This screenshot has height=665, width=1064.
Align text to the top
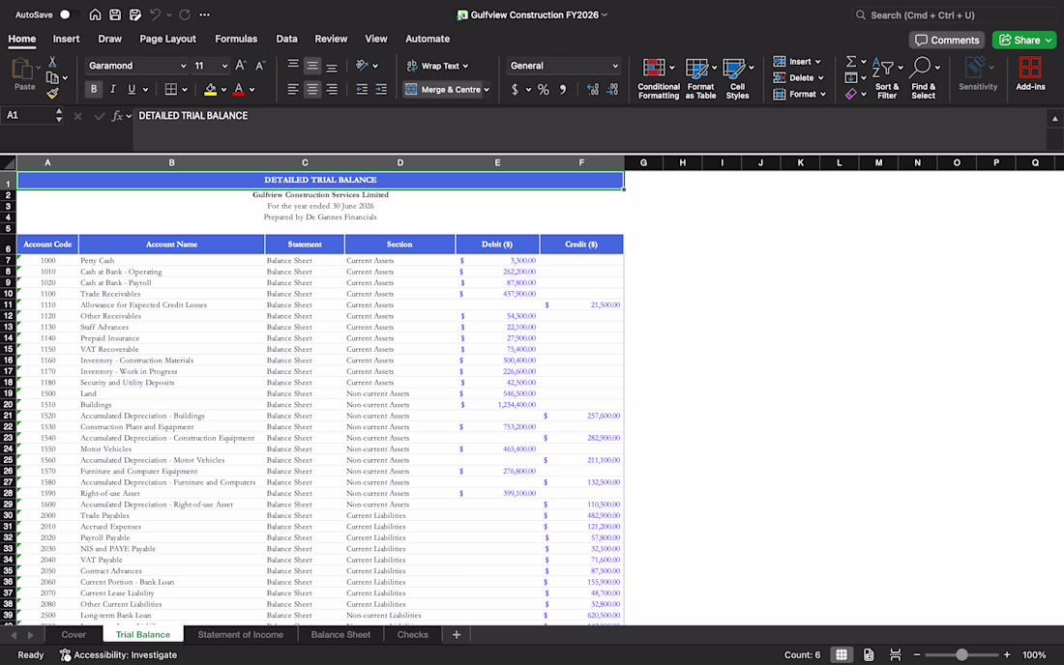[293, 65]
